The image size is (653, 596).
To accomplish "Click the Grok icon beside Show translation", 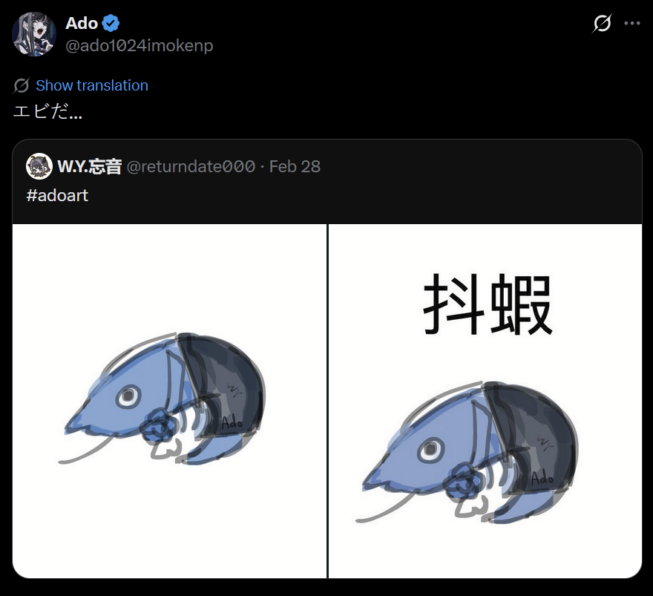I will point(22,85).
